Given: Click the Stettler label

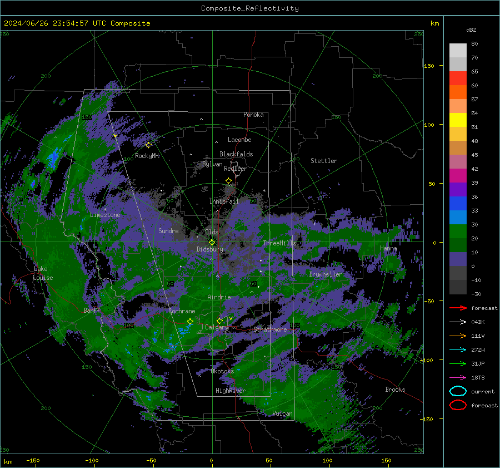Looking at the screenshot, I should 324,161.
